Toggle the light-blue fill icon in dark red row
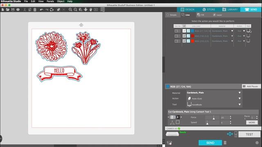This screenshot has width=262, height=147. coord(188,36)
